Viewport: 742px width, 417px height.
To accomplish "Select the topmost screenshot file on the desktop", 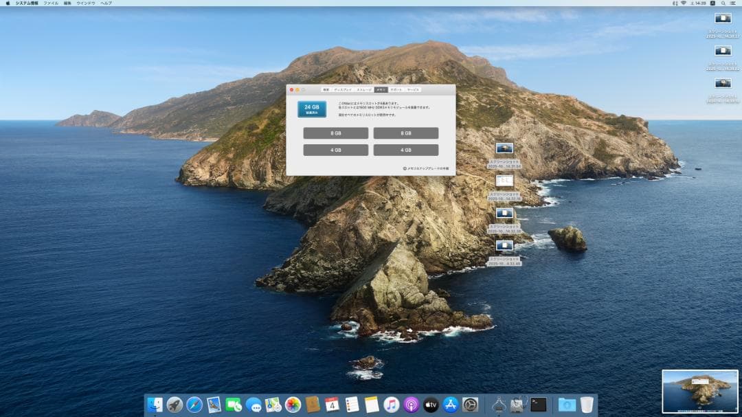I will tap(721, 19).
